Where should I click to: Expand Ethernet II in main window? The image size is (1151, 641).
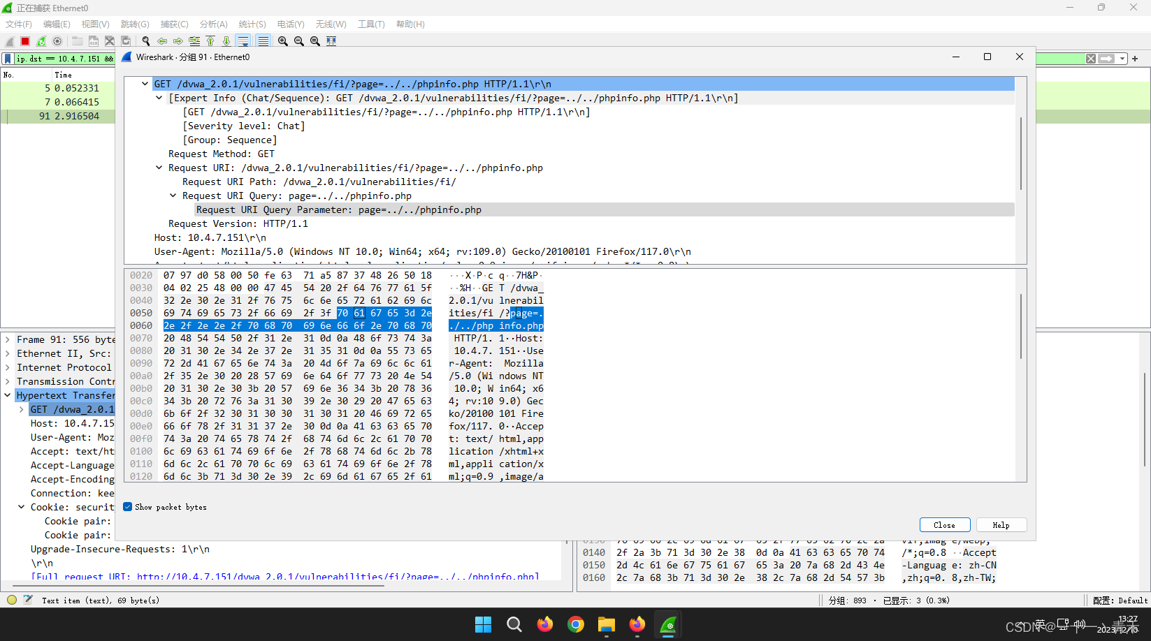pos(8,353)
